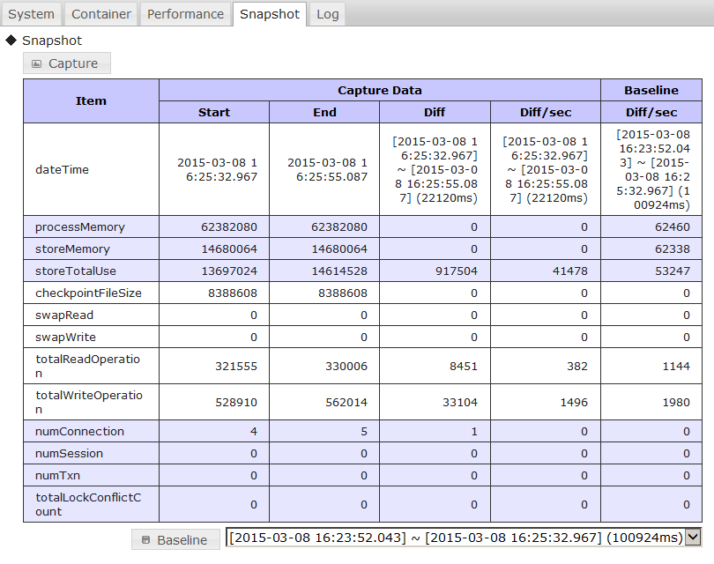Click the numConnection row label
Image resolution: width=714 pixels, height=564 pixels.
click(x=79, y=432)
